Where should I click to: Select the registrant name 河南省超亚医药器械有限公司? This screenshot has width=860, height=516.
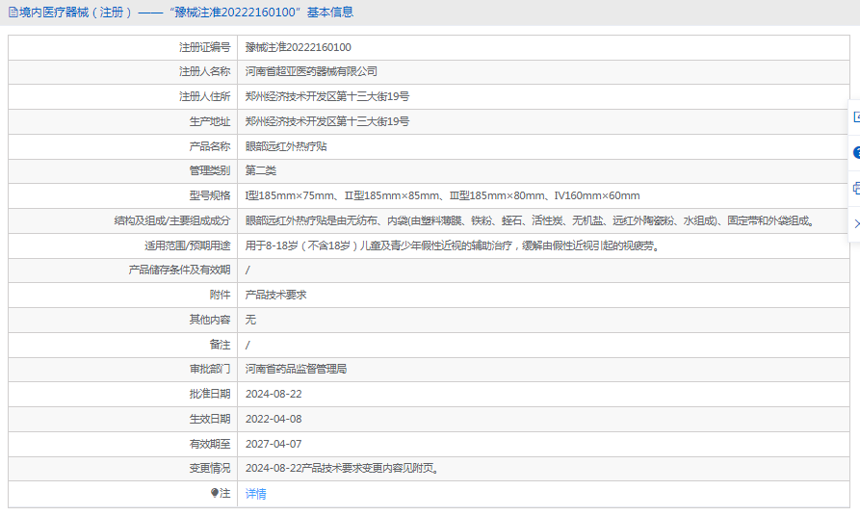click(311, 71)
